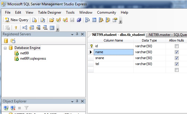
Task: Click the Database Engine Query icon
Action: point(34,20)
